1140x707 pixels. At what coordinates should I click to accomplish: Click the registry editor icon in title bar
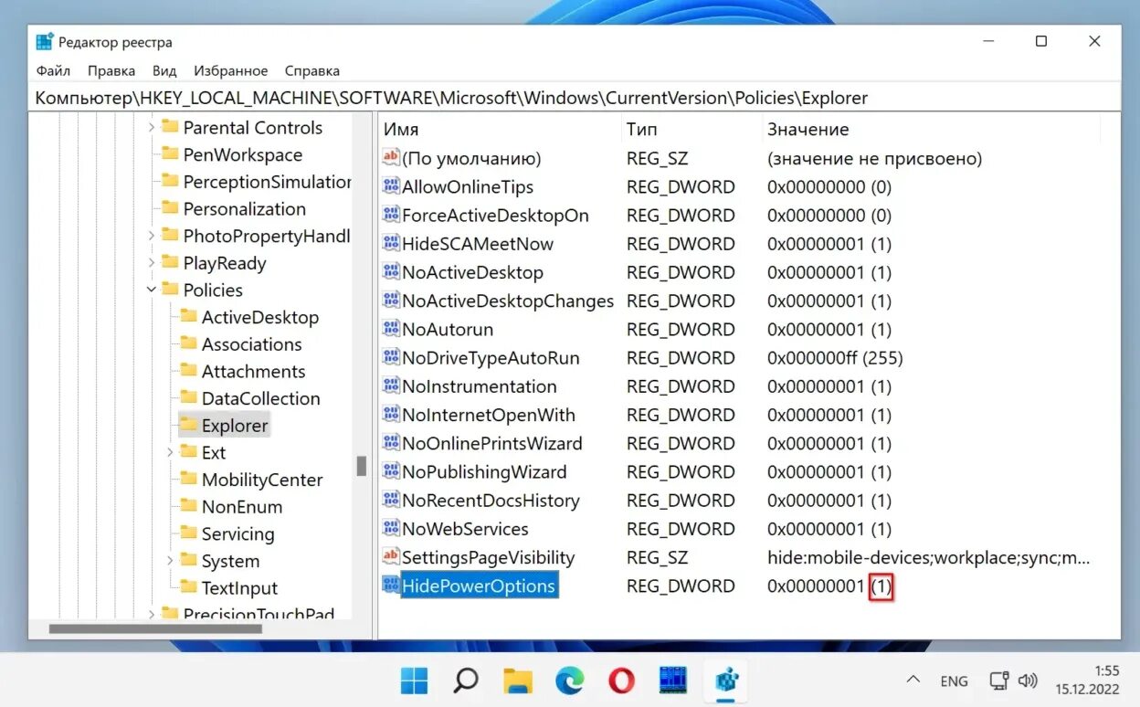45,42
